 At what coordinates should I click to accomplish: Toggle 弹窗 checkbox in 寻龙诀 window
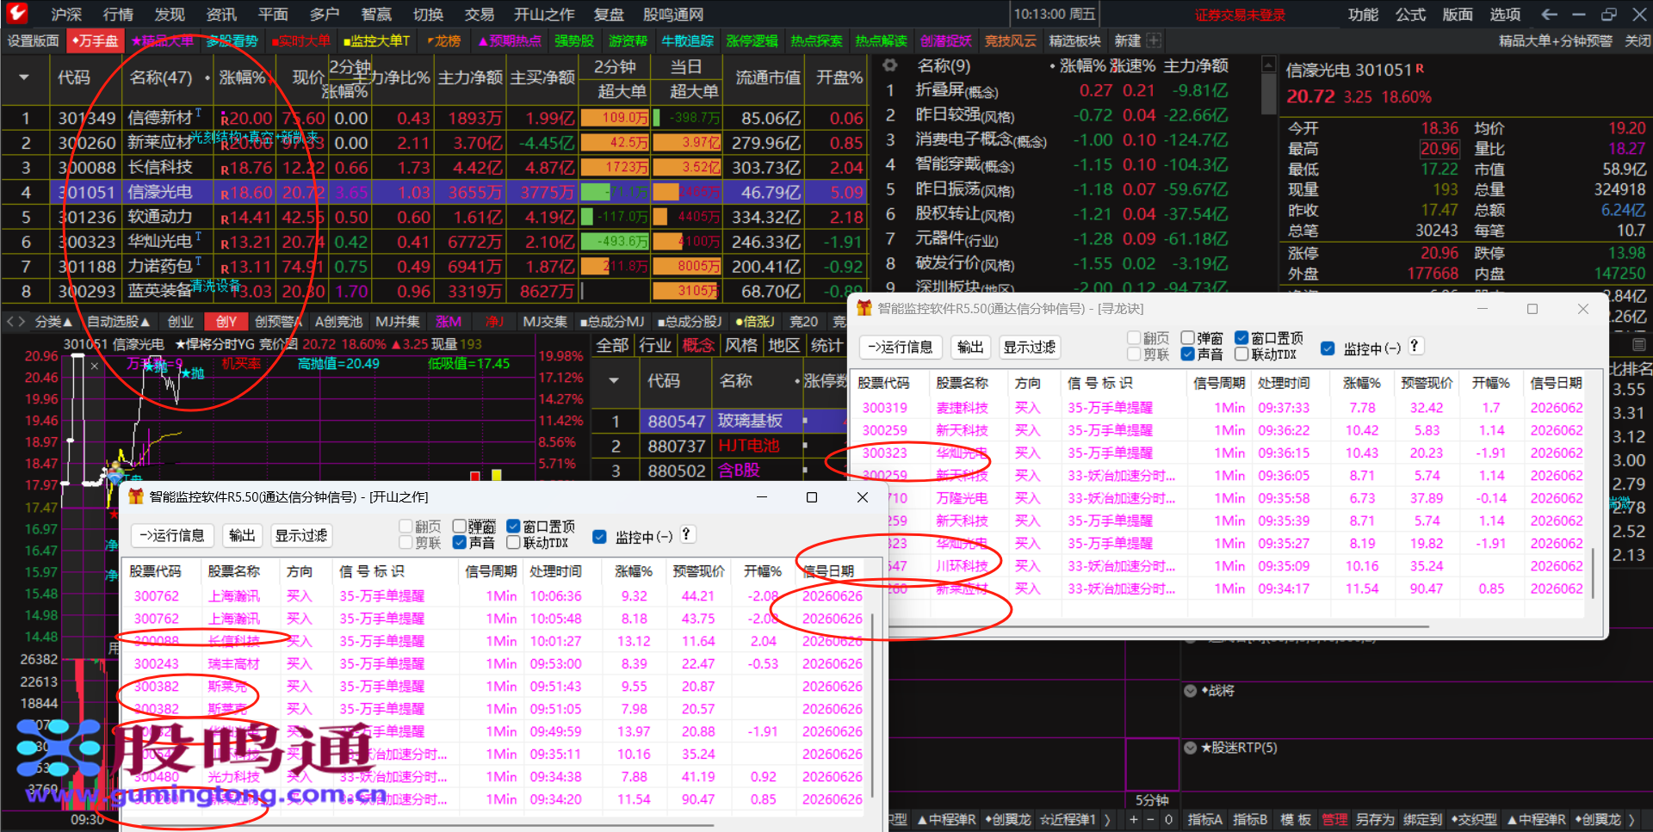(1188, 337)
